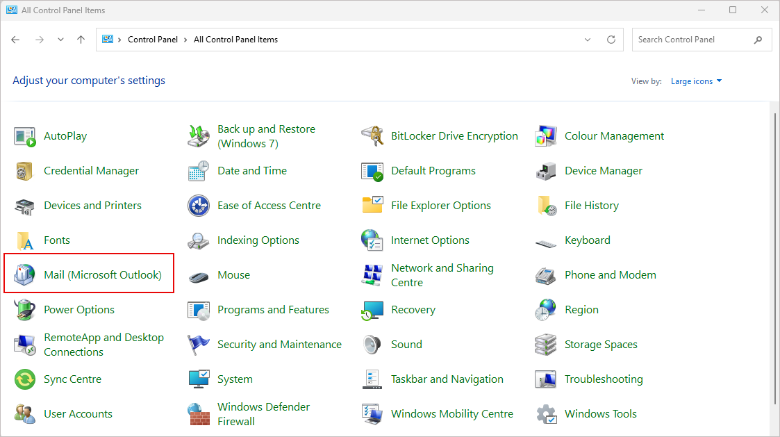Expand the address bar history dropdown
Viewport: 780px width, 437px height.
click(587, 40)
